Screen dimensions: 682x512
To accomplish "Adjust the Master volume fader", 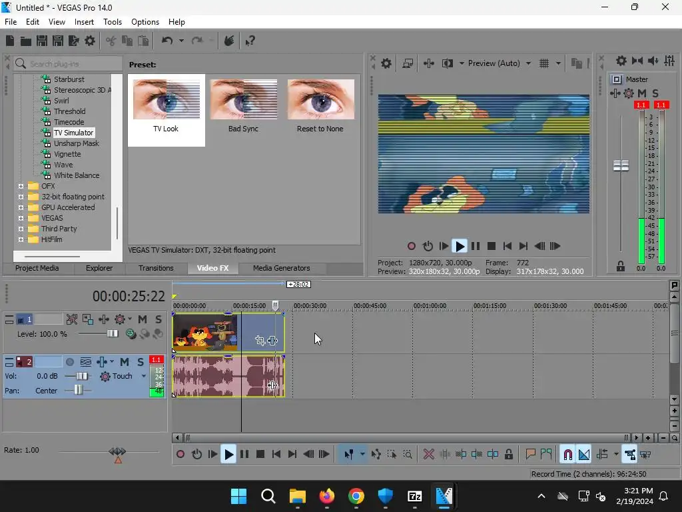I will 621,165.
